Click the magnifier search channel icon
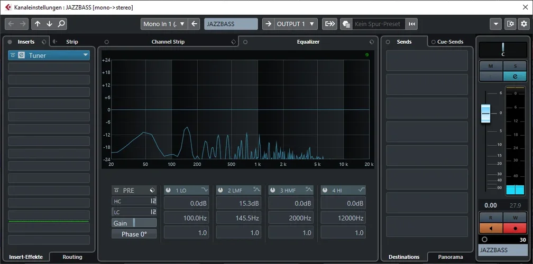The image size is (533, 264). click(x=61, y=24)
